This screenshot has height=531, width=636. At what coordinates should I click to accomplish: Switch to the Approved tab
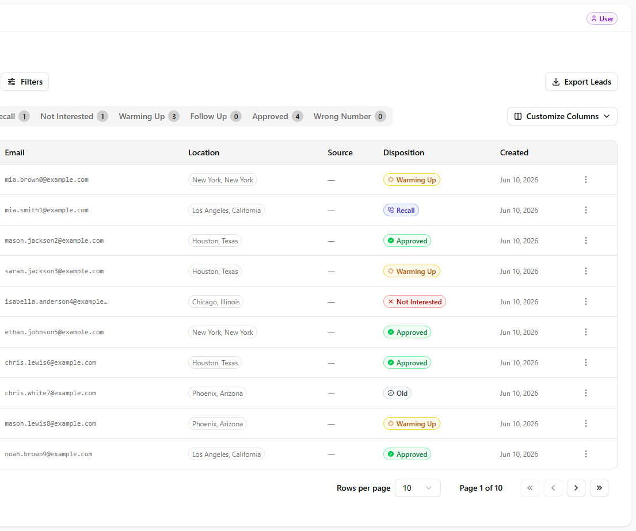point(277,116)
